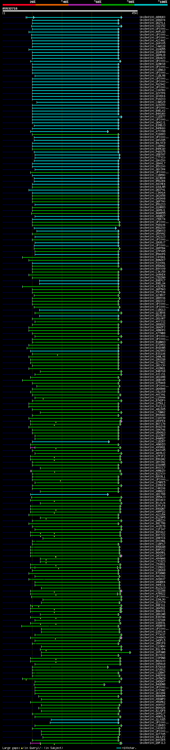
Task: Select the UniRef100_C4R206 label
Action: click(152, 488)
